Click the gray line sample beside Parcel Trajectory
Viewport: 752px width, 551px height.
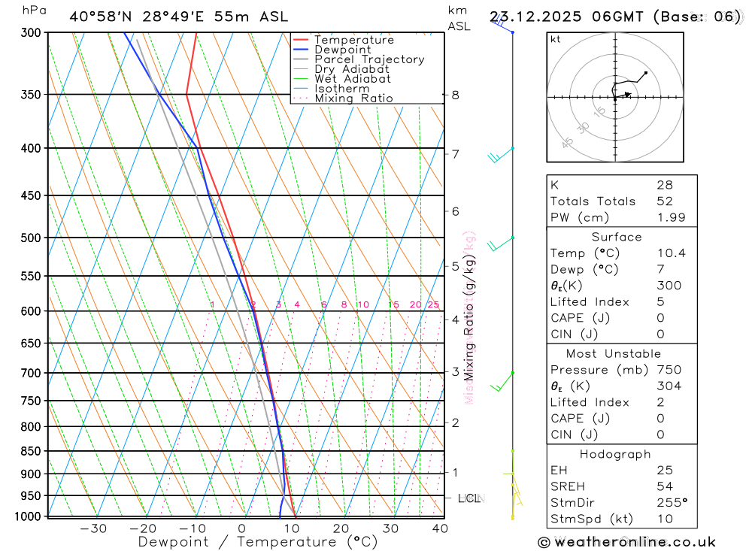coord(301,59)
